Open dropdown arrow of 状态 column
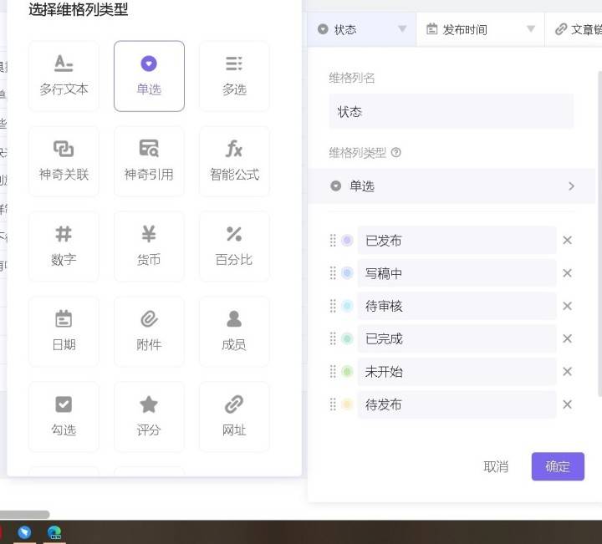This screenshot has height=544, width=602. [402, 29]
